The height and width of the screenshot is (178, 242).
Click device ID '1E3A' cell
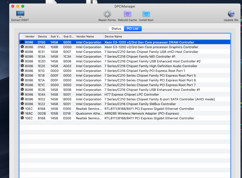[41, 57]
